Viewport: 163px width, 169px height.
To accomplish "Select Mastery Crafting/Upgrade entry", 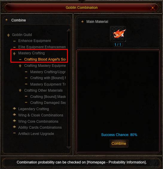I will point(48,72).
